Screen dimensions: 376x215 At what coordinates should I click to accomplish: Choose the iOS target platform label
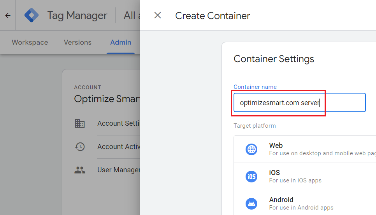[x=274, y=173]
